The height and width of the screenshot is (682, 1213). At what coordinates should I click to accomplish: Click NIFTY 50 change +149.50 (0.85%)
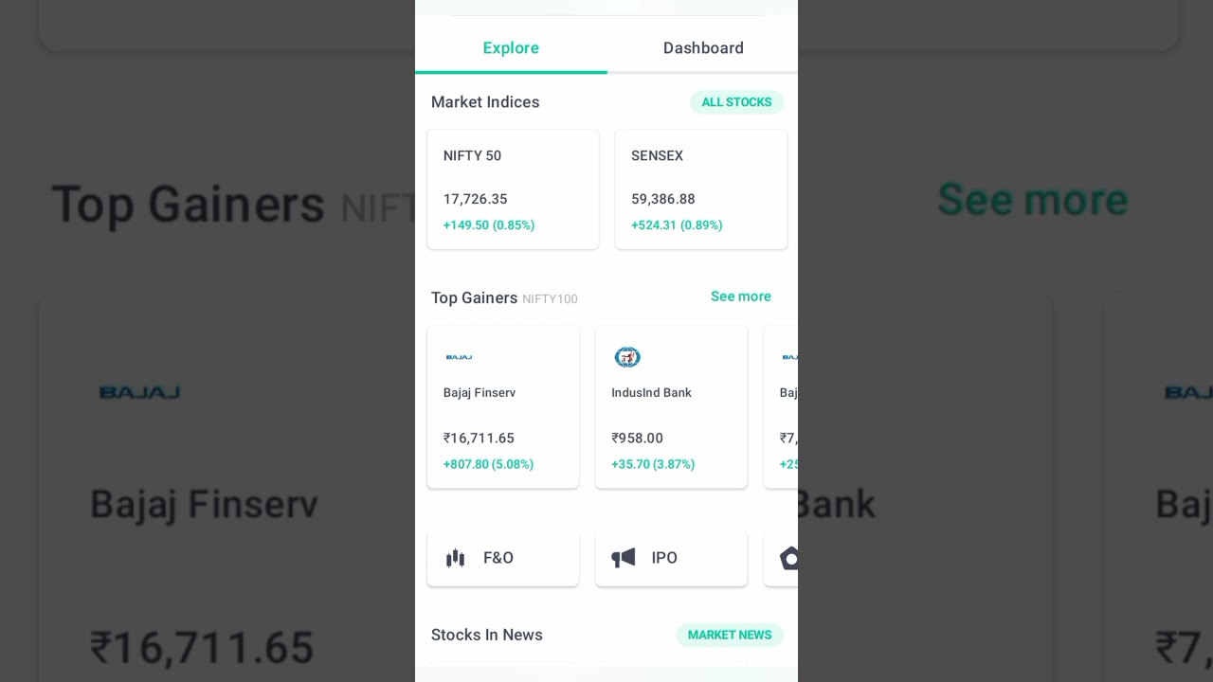(489, 225)
